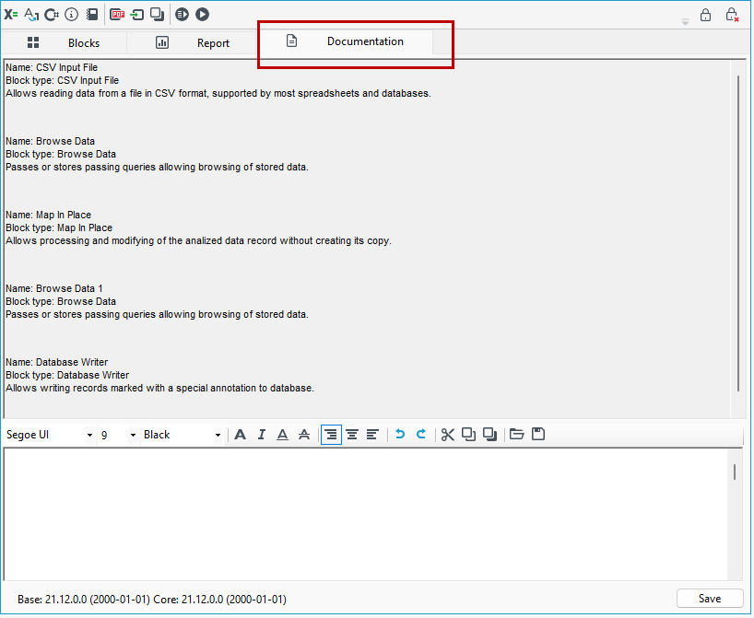
Task: Toggle bold text formatting
Action: click(x=241, y=435)
